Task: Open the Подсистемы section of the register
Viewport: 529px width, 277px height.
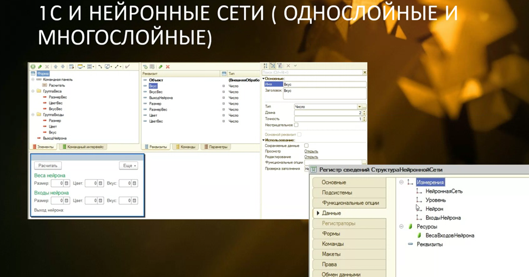Action: [349, 193]
